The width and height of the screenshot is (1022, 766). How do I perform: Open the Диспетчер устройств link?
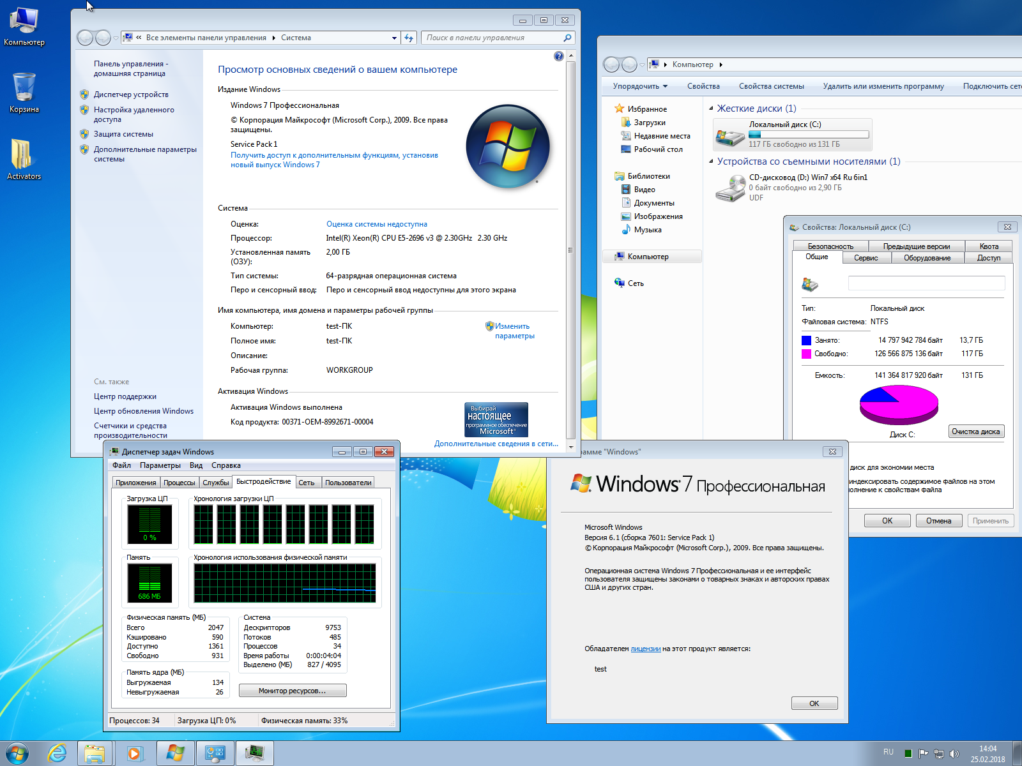[131, 94]
